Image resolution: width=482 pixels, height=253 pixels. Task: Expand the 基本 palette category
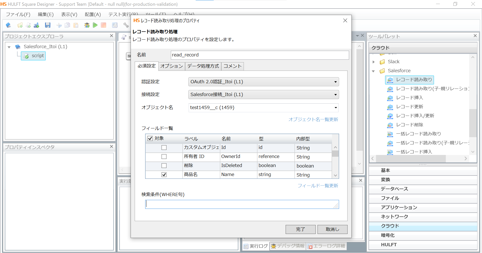[423, 171]
